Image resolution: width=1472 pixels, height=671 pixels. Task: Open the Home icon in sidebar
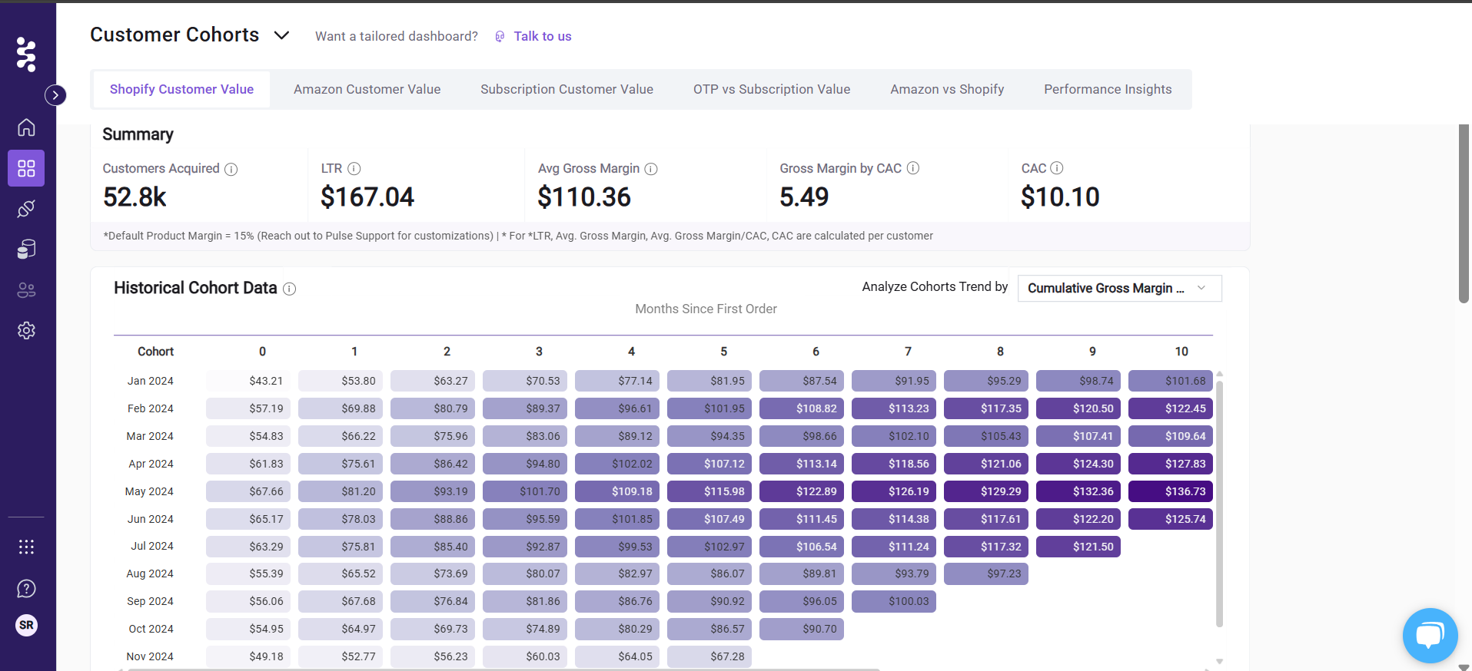(x=26, y=127)
